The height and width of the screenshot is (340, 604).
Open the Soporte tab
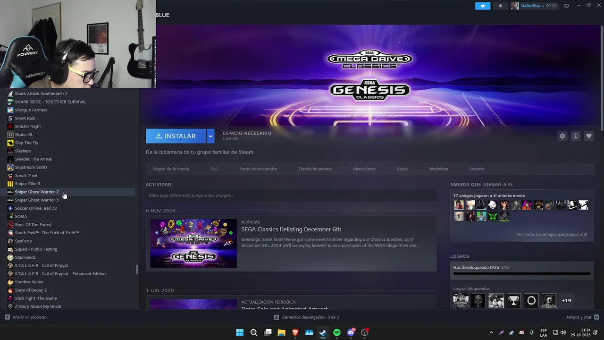pos(477,169)
